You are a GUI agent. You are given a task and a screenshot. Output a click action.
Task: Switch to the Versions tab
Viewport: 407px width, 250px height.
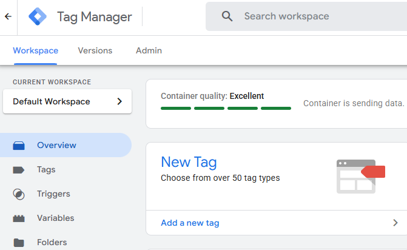click(x=95, y=50)
